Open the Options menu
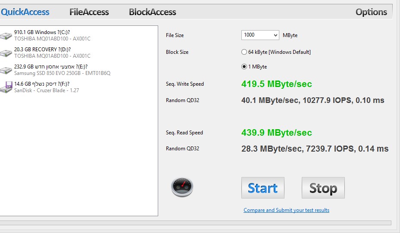 (371, 12)
